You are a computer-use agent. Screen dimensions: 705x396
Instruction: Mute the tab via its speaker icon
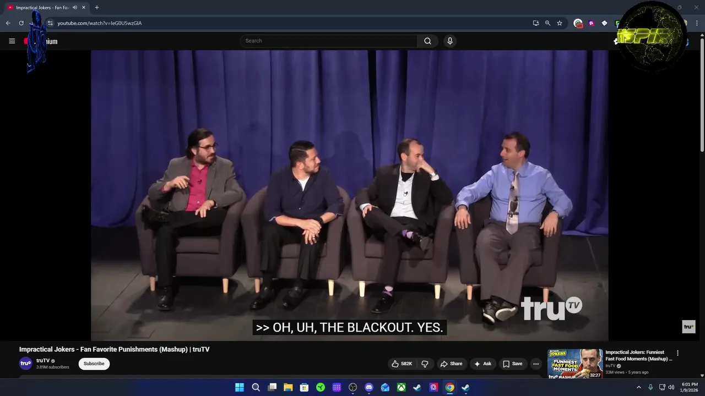(75, 8)
